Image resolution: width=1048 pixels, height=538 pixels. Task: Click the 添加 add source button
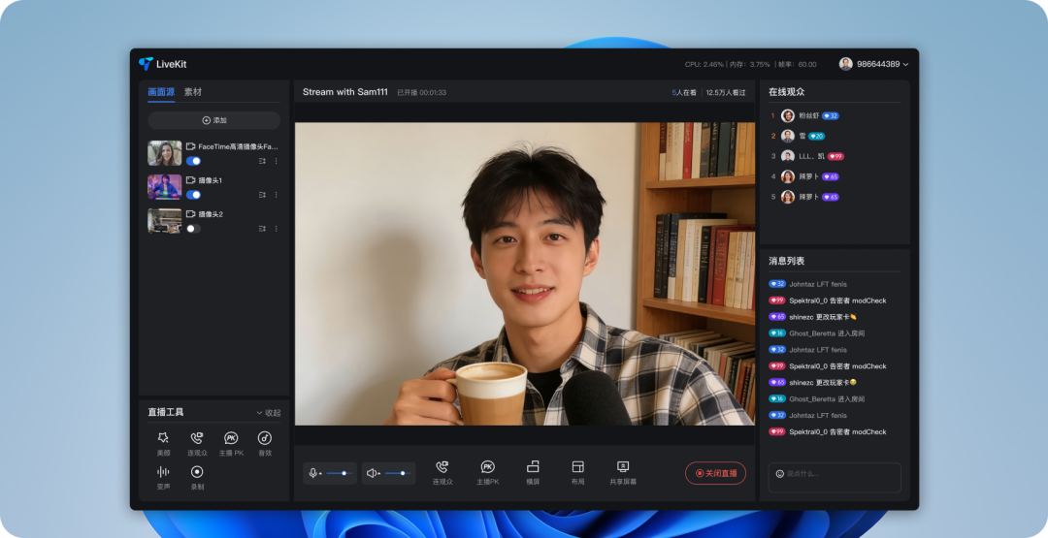click(x=213, y=120)
